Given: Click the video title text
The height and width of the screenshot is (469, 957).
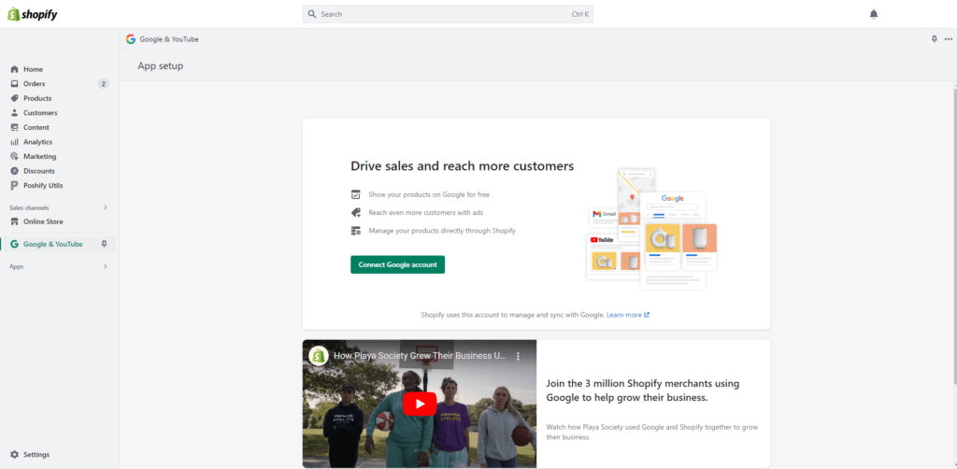Looking at the screenshot, I should click(x=420, y=356).
